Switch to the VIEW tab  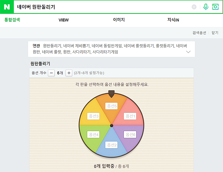[x=64, y=20]
